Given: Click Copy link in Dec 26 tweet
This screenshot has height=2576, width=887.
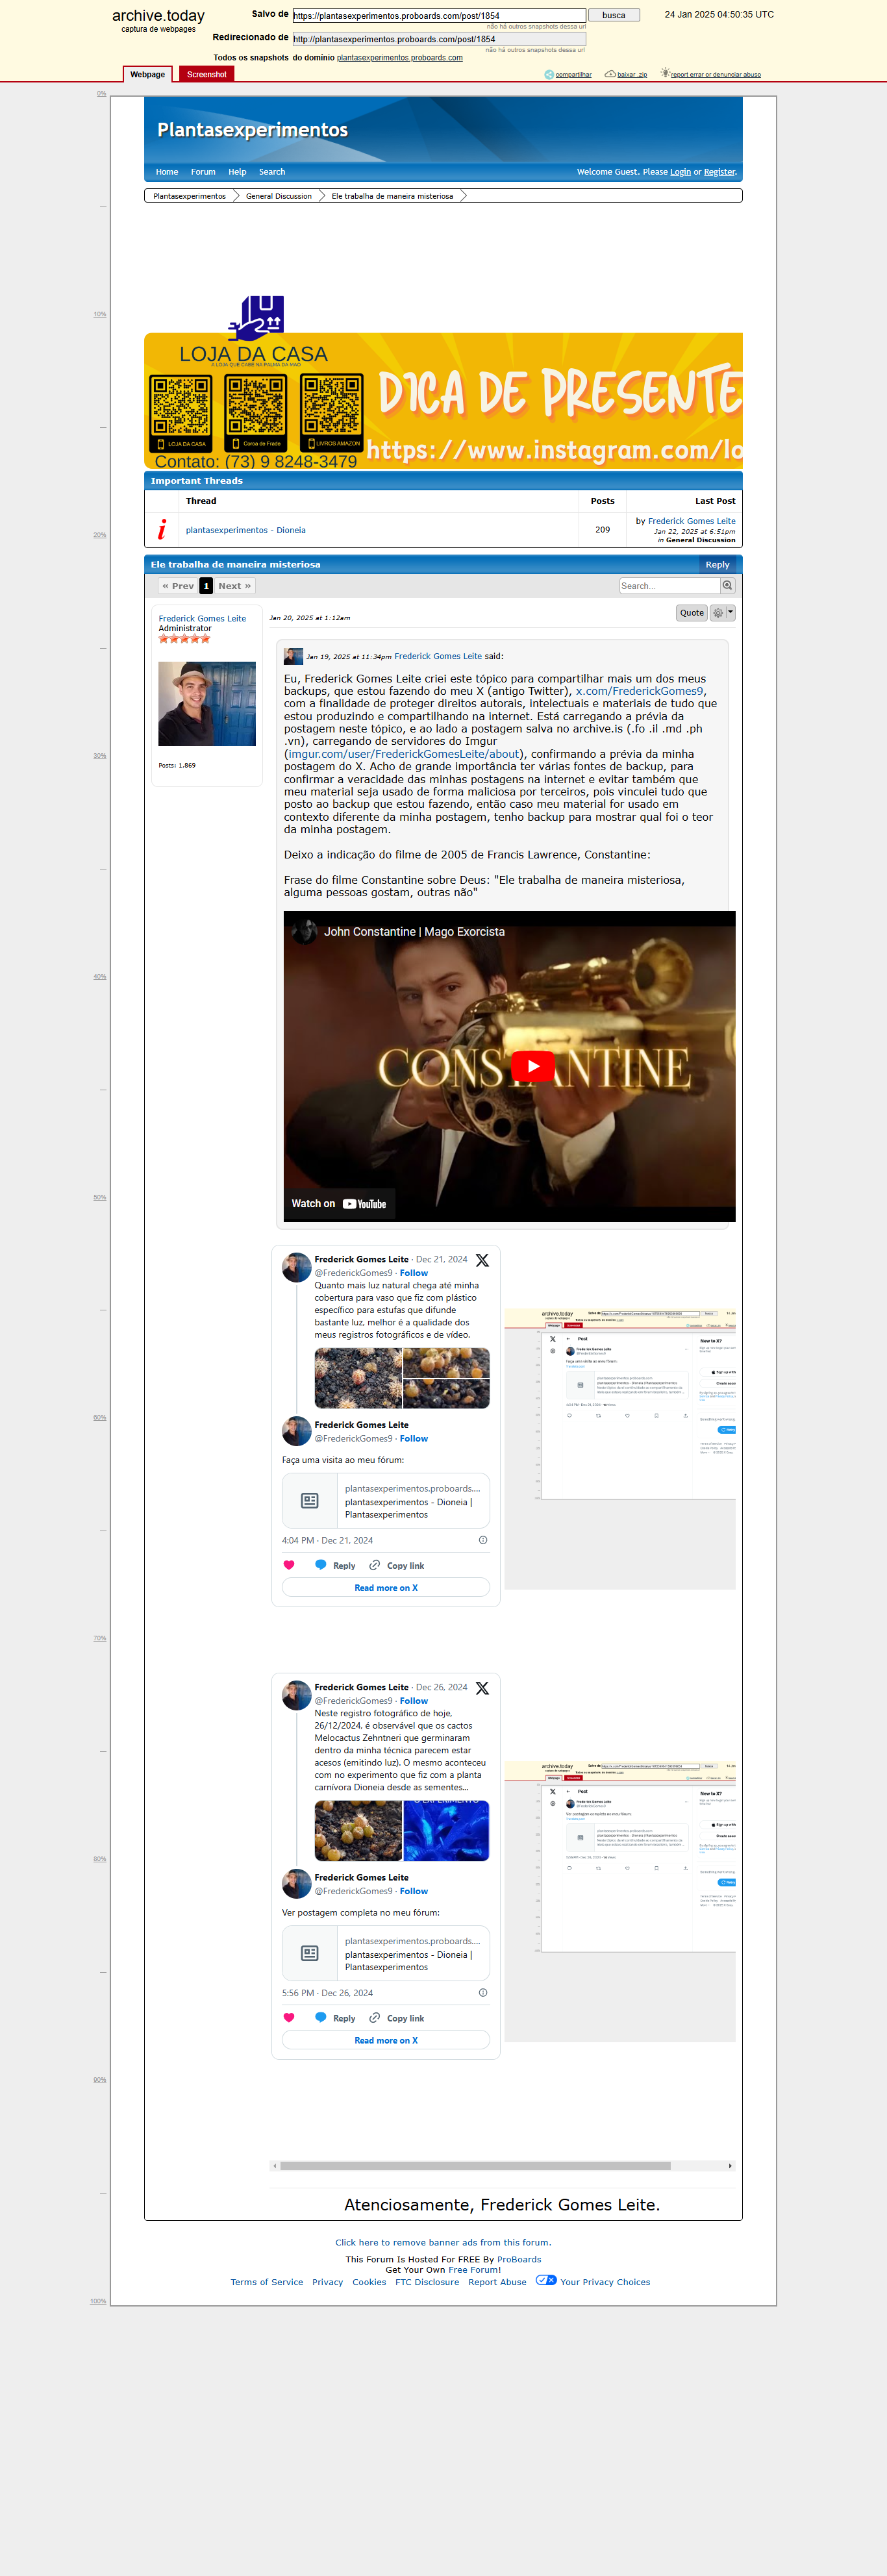Looking at the screenshot, I should point(397,2018).
